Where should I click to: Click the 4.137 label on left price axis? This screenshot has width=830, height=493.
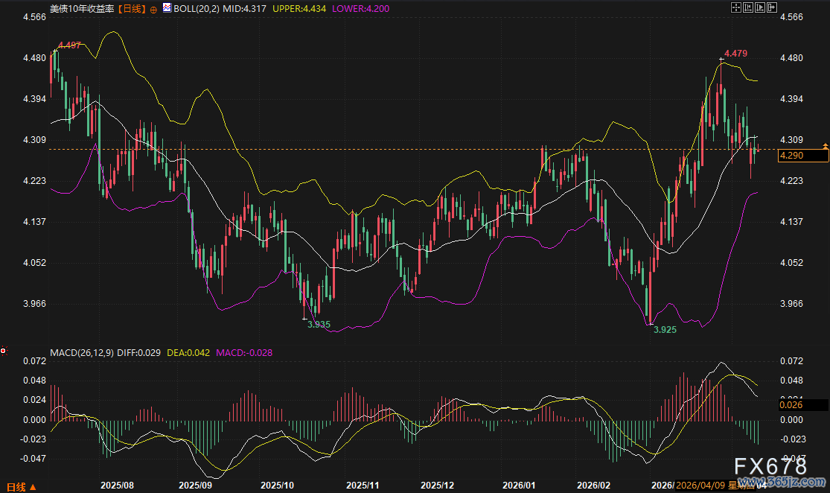click(34, 222)
